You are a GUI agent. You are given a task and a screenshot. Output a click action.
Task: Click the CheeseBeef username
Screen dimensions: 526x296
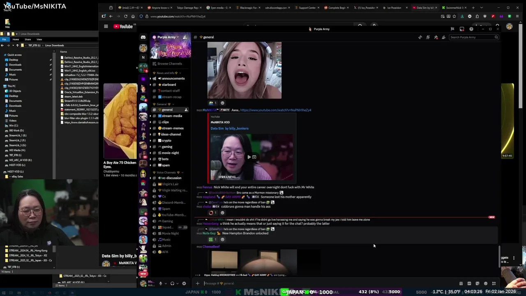click(211, 247)
